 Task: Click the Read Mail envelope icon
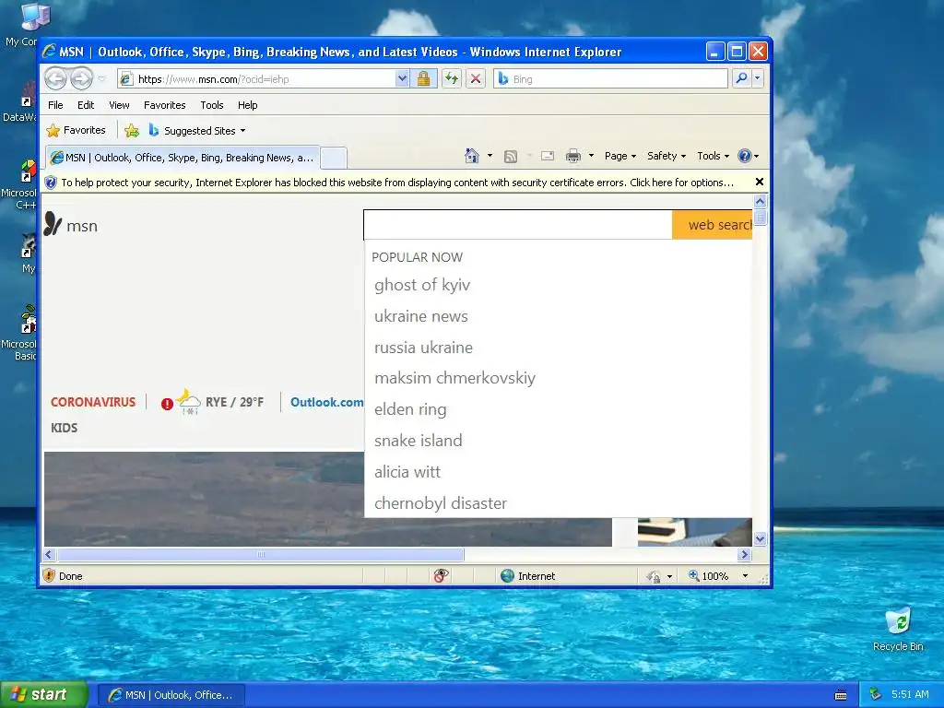[548, 156]
